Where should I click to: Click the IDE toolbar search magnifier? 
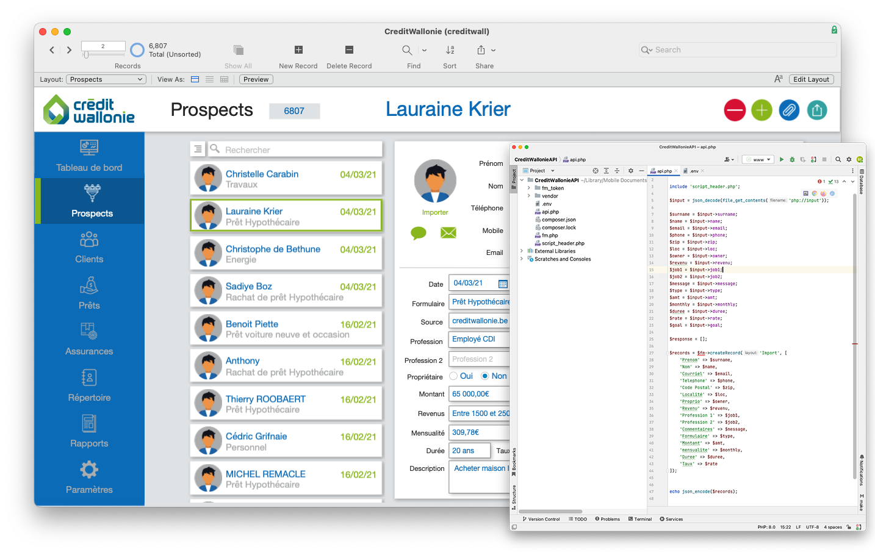[x=838, y=159]
